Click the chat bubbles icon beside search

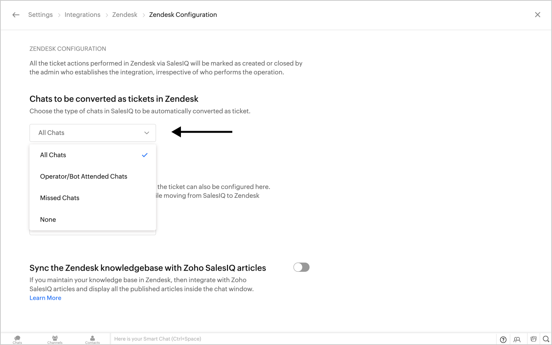533,339
